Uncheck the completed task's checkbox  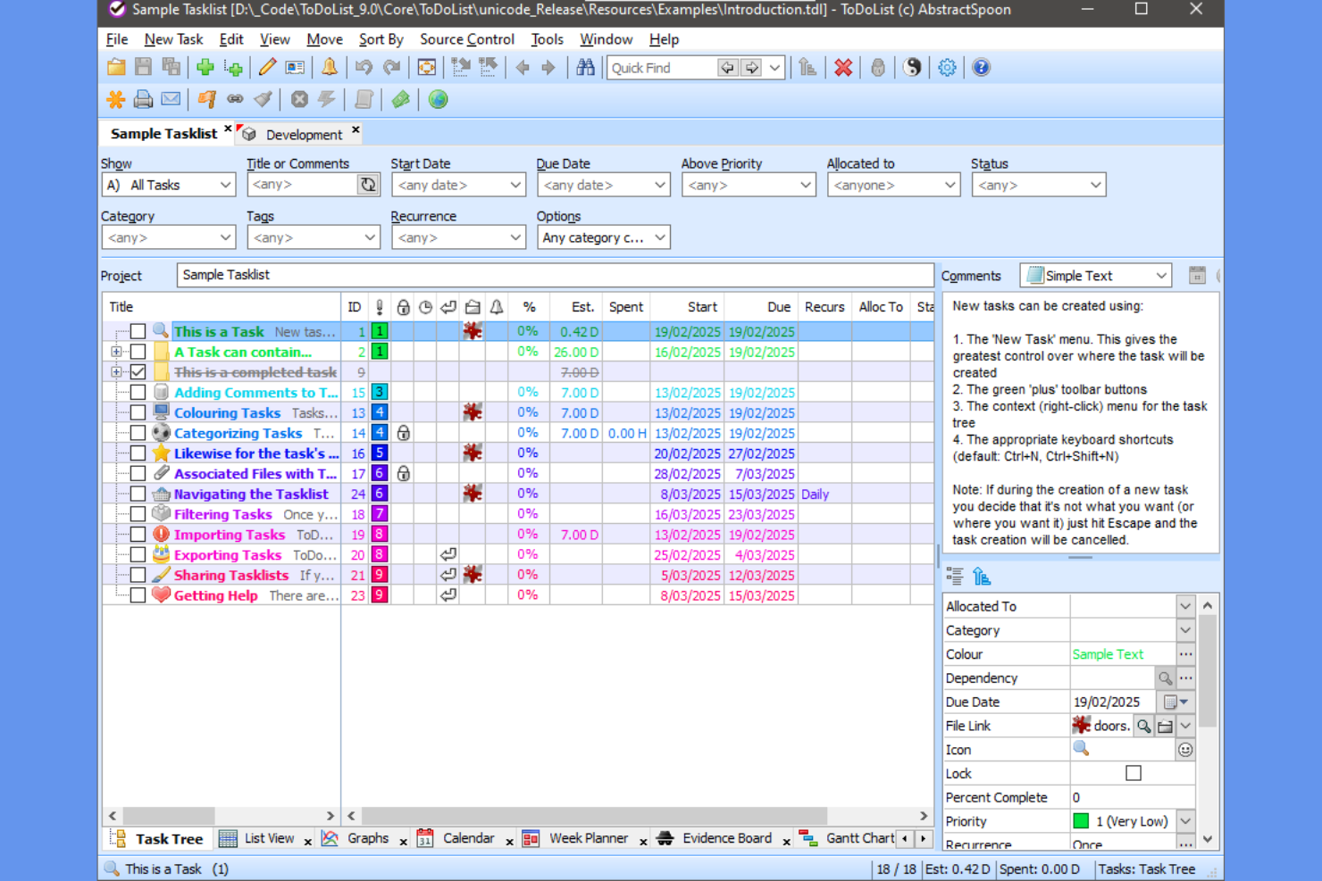coord(138,371)
